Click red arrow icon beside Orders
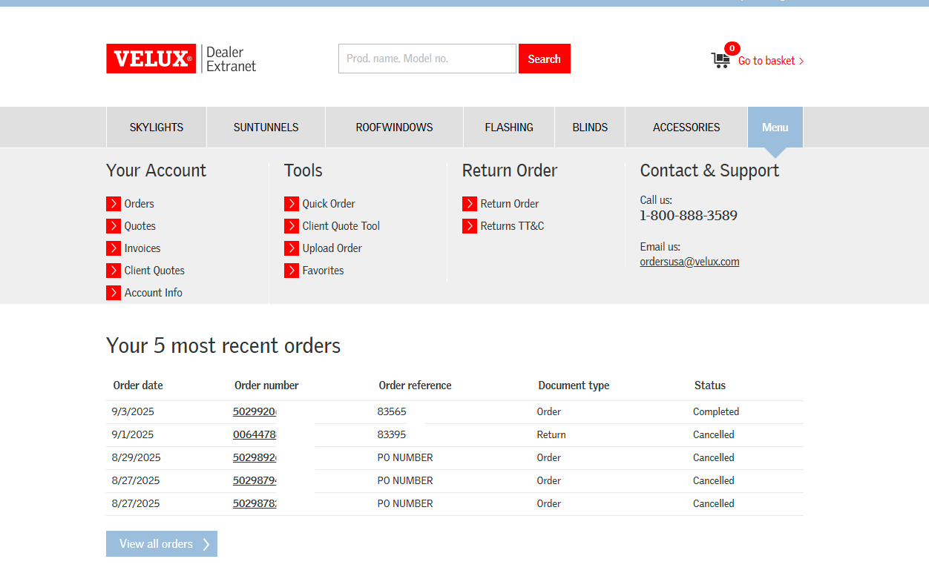Screen dimensions: 929x576 point(114,204)
